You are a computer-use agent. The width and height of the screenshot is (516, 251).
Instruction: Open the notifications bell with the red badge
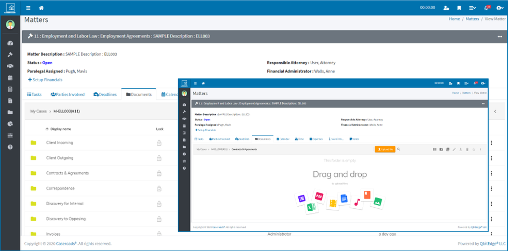pos(487,8)
